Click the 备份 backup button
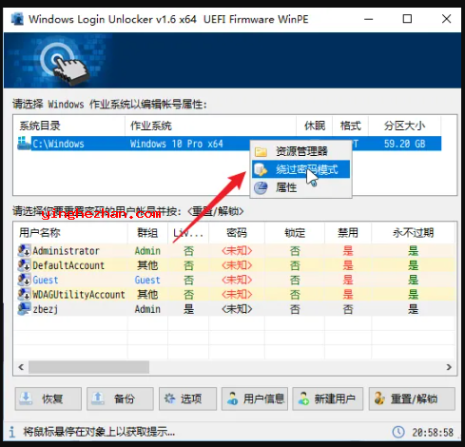This screenshot has height=447, width=465. coord(120,398)
